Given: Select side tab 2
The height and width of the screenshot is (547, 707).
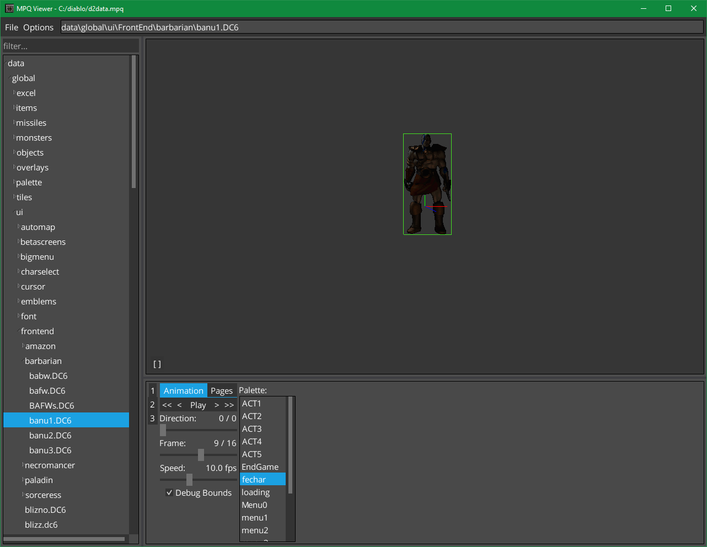Looking at the screenshot, I should click(x=153, y=405).
